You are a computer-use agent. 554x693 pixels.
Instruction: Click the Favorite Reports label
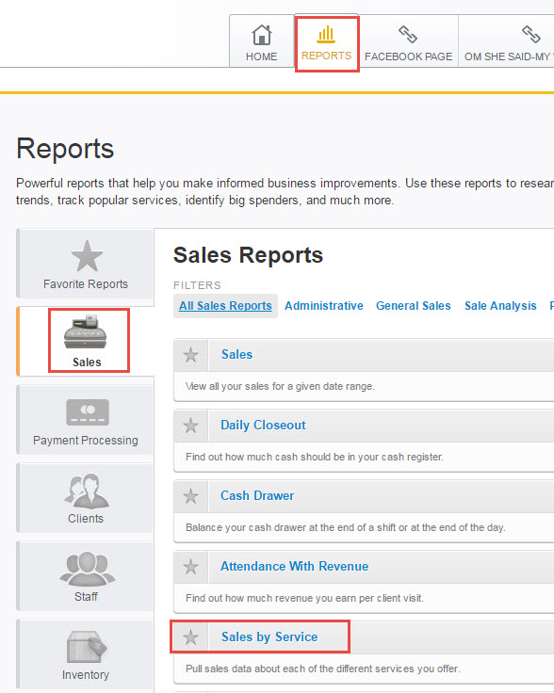click(86, 284)
